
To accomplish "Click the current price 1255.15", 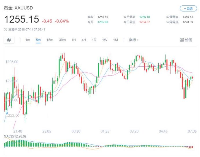I will point(21,20).
